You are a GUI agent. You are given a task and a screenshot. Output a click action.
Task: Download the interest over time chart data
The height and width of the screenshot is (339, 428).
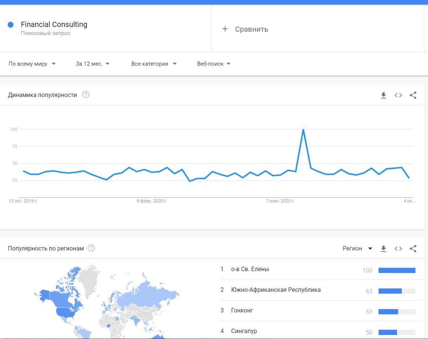click(383, 95)
